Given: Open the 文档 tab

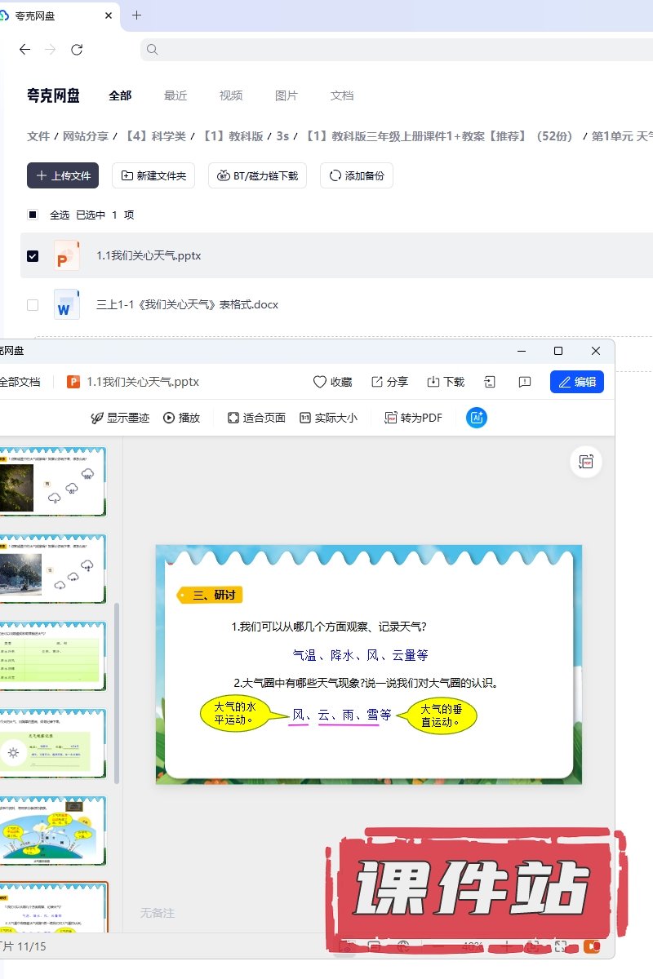Looking at the screenshot, I should [342, 95].
